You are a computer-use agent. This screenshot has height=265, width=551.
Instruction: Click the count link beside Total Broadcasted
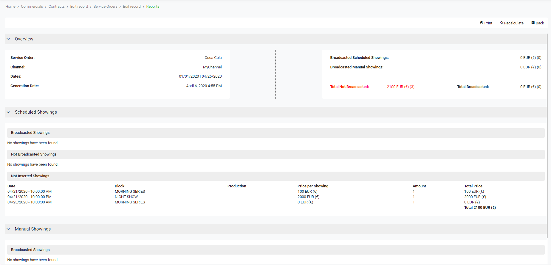[x=539, y=87]
